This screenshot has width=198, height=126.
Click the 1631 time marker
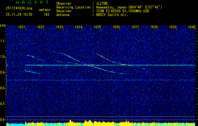(x=22, y=27)
